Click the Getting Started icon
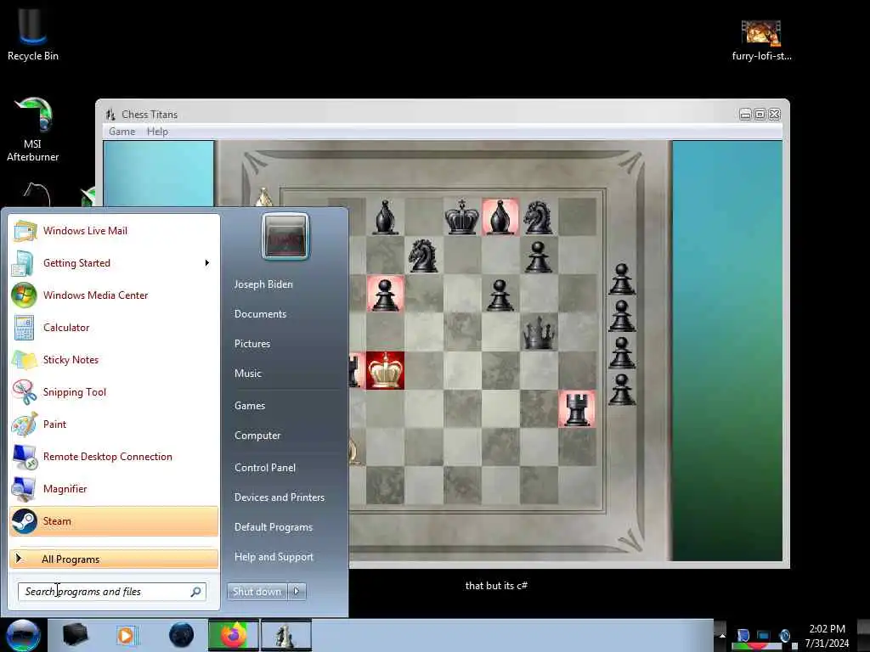870x652 pixels. coord(23,263)
